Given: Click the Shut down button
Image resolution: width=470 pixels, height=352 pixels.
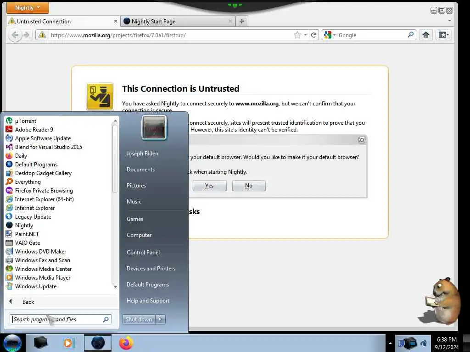Looking at the screenshot, I should tap(139, 319).
